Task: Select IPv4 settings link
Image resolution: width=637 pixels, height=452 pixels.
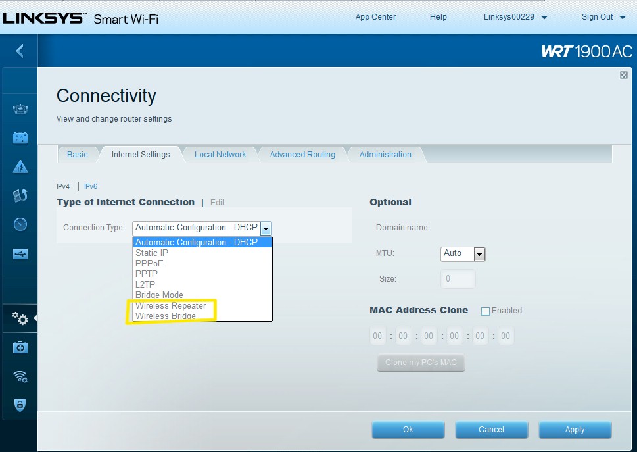Action: point(63,186)
